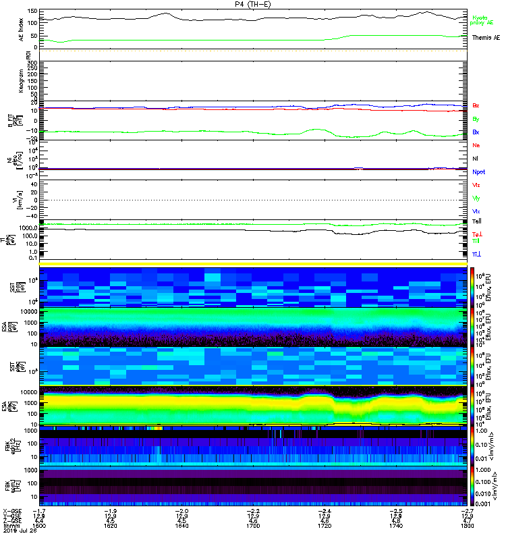The image size is (506, 540).
Task: Click the green By legend label
Action: coord(476,119)
